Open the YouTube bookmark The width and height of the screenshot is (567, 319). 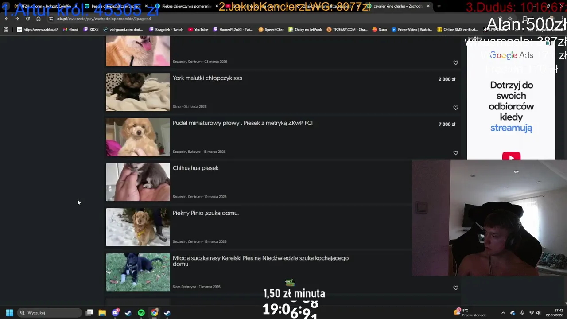(198, 30)
